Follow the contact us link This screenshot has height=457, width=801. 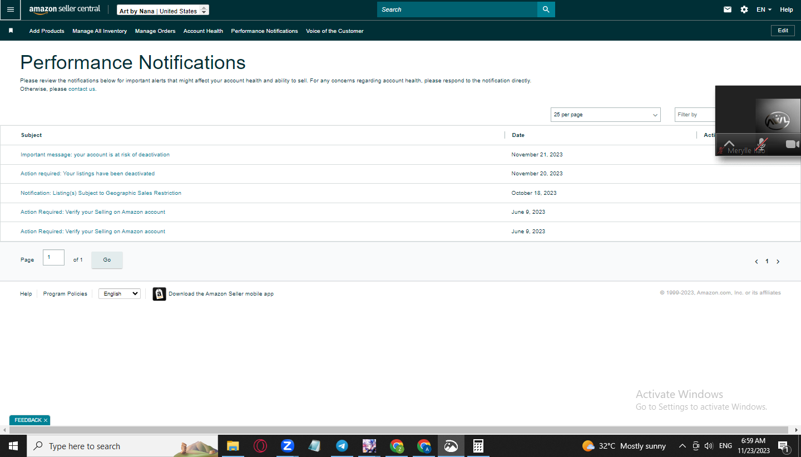pos(82,89)
